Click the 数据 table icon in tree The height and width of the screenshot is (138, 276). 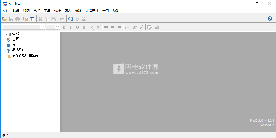pos(9,34)
